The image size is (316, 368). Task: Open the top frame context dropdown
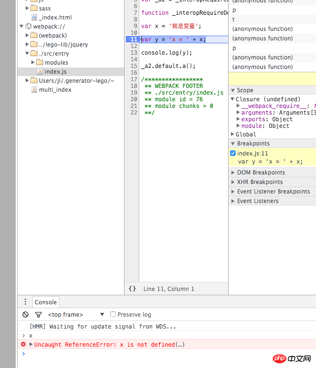click(x=76, y=314)
